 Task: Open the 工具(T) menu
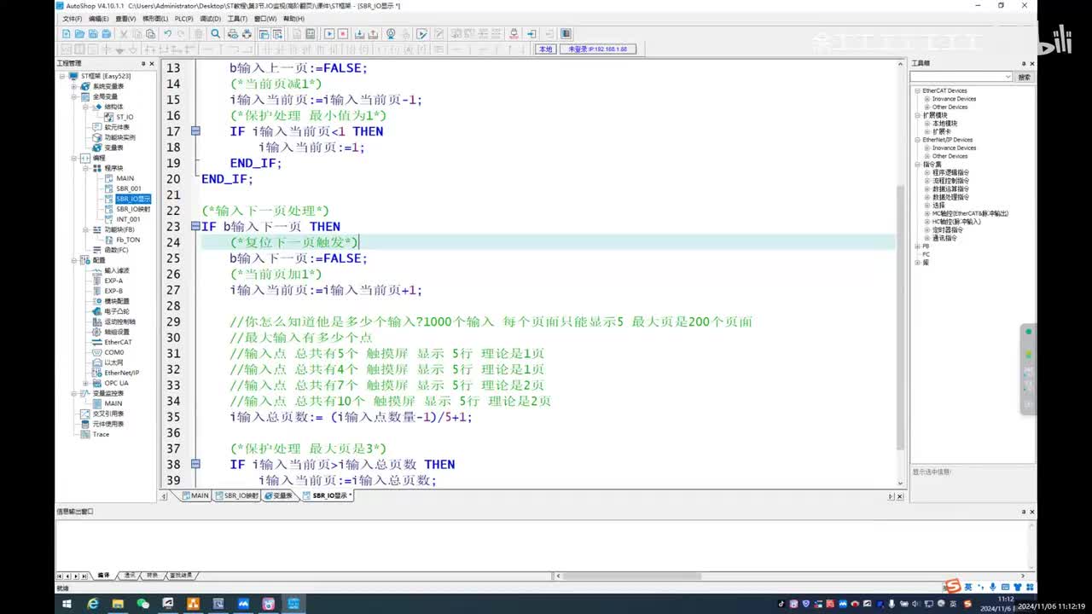click(237, 18)
